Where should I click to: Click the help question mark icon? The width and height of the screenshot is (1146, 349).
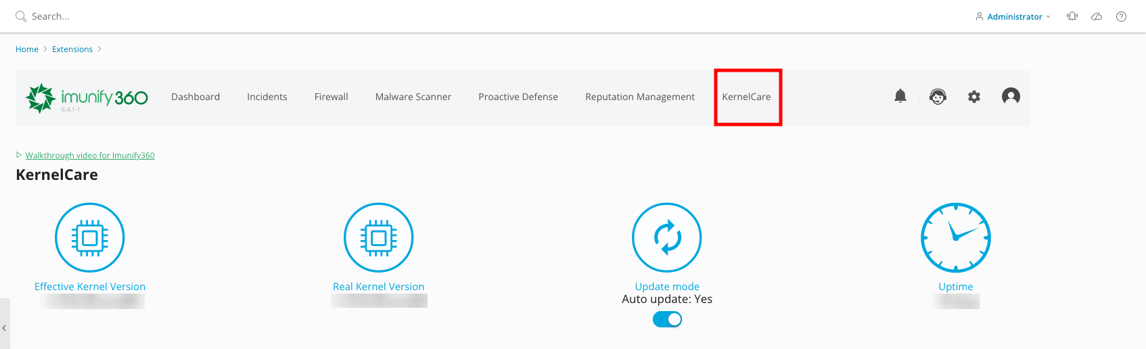click(1121, 16)
